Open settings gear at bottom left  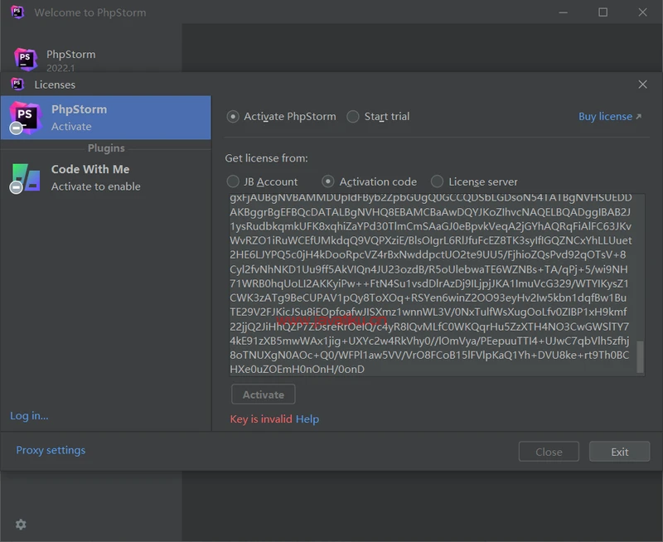21,524
